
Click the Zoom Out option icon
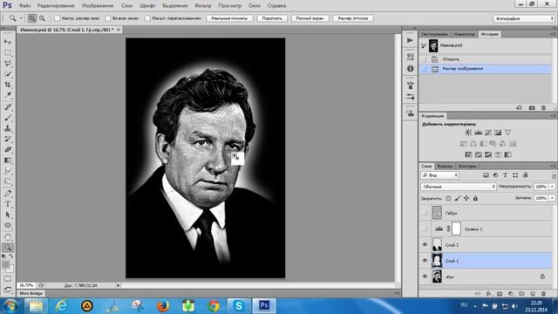(42, 18)
